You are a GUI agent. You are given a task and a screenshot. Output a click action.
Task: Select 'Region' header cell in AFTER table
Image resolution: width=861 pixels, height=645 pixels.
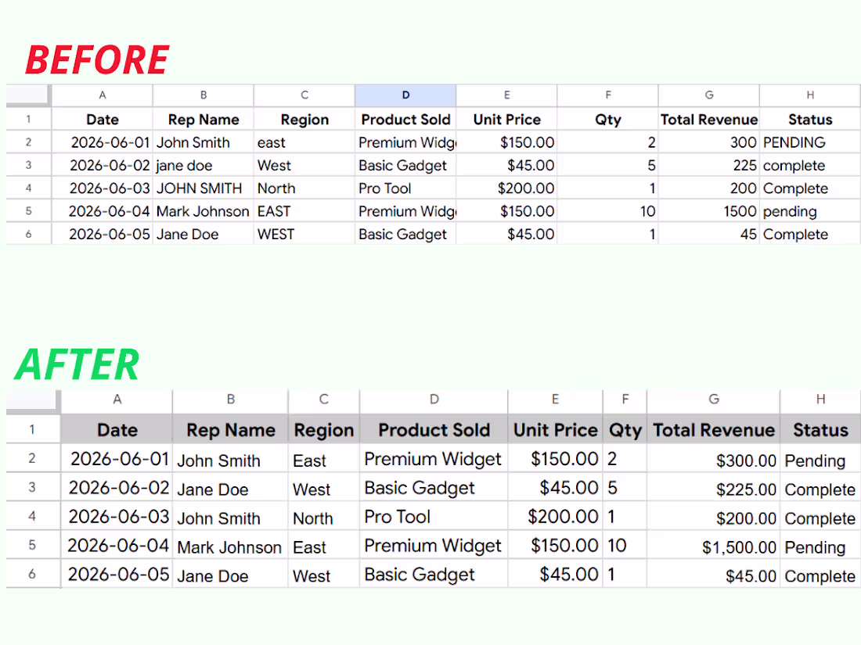point(323,429)
